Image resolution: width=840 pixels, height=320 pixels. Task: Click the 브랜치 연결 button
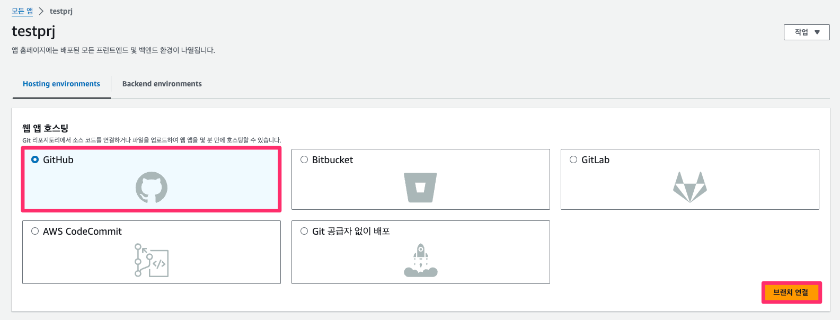(791, 292)
